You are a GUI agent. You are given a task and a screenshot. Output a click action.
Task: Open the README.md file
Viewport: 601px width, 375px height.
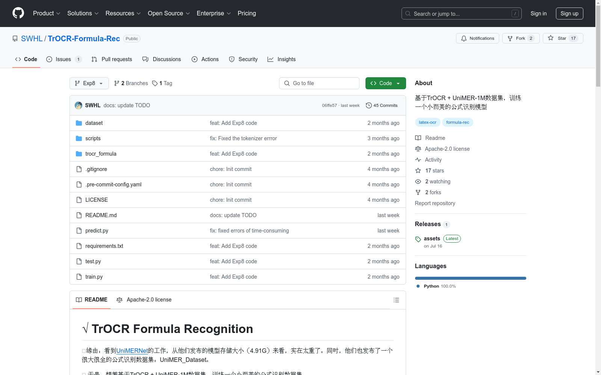tap(101, 215)
